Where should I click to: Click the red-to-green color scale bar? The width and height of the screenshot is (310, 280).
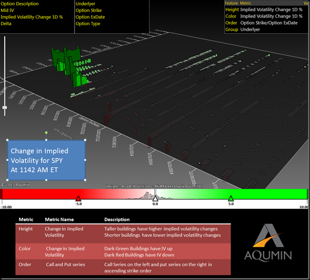(154, 194)
